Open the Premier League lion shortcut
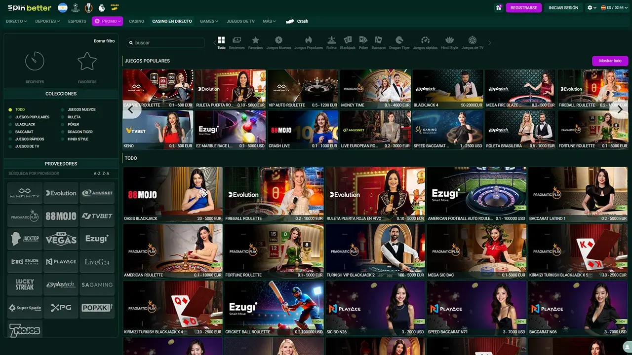The height and width of the screenshot is (355, 632). [102, 8]
